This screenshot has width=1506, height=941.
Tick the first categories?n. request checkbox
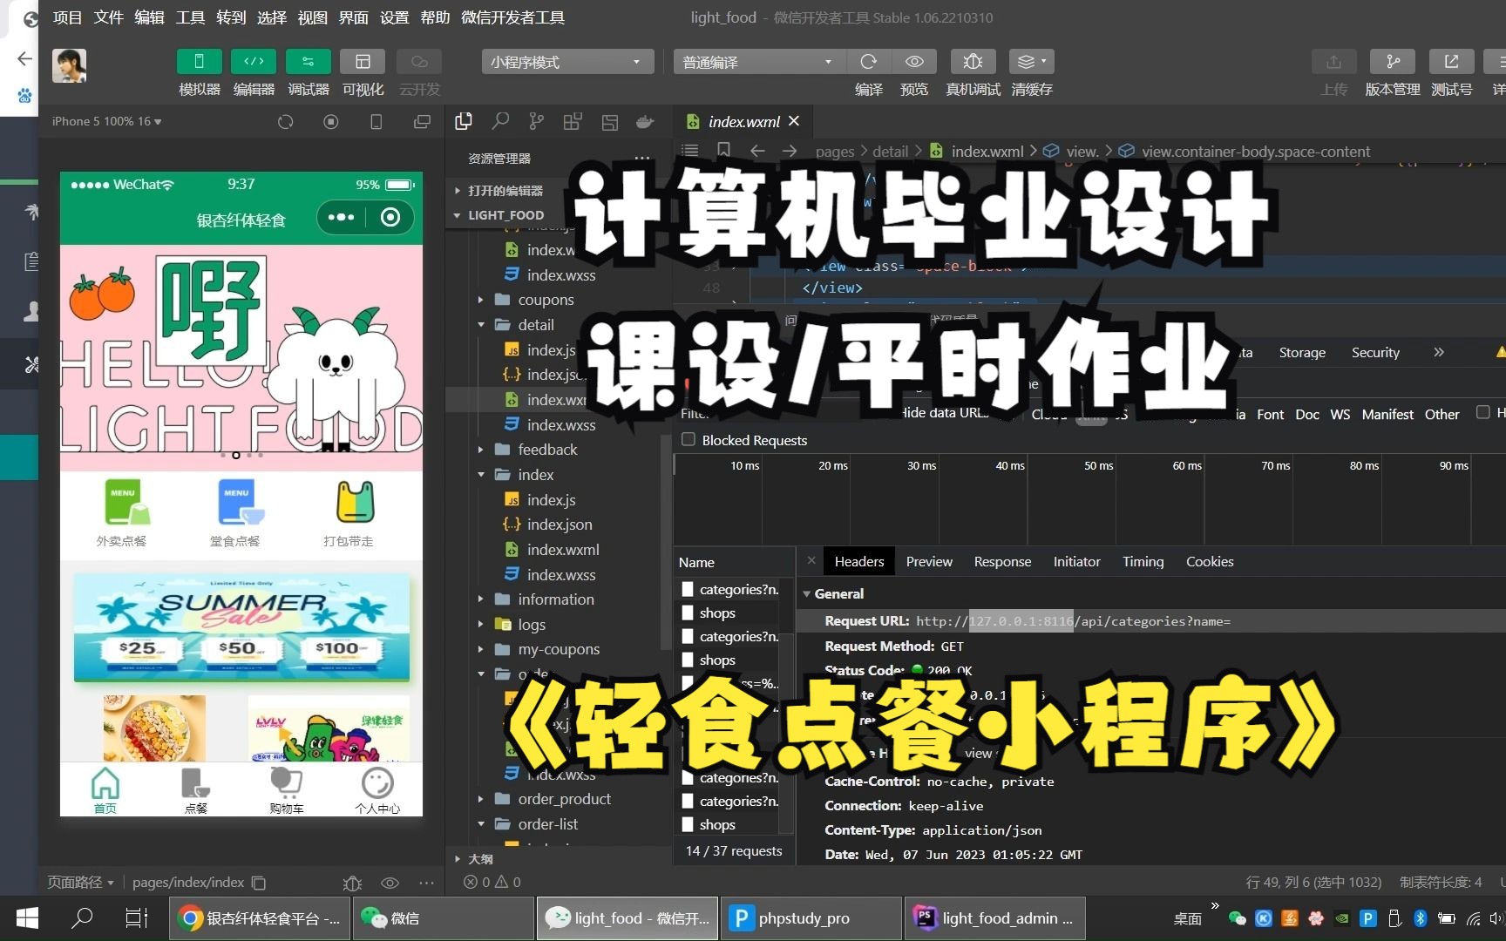tap(688, 590)
